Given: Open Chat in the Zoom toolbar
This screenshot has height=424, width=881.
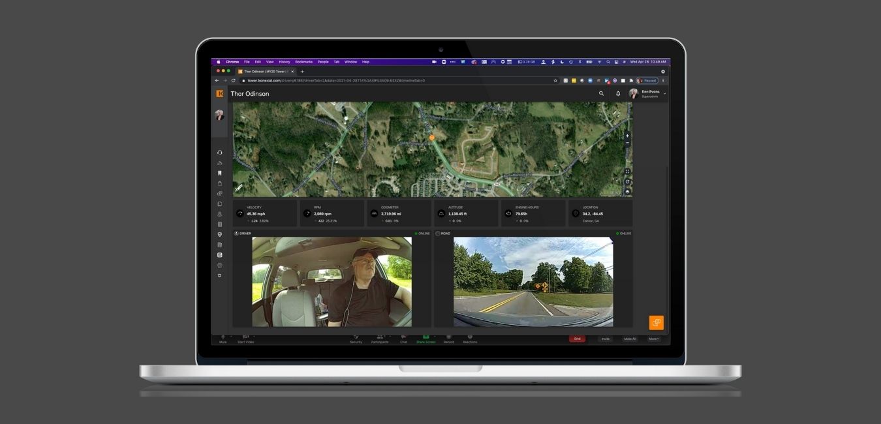Looking at the screenshot, I should [403, 339].
